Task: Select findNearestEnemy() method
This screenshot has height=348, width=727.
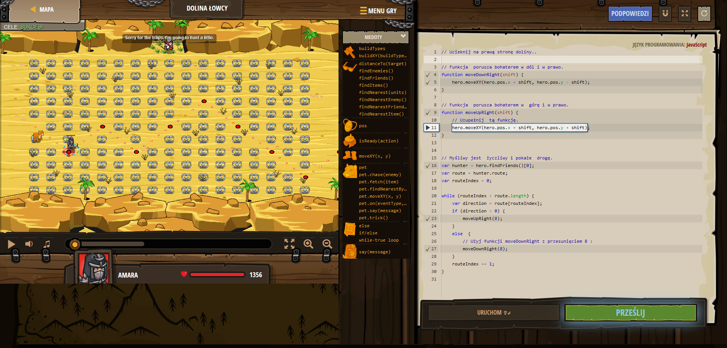Action: 382,100
